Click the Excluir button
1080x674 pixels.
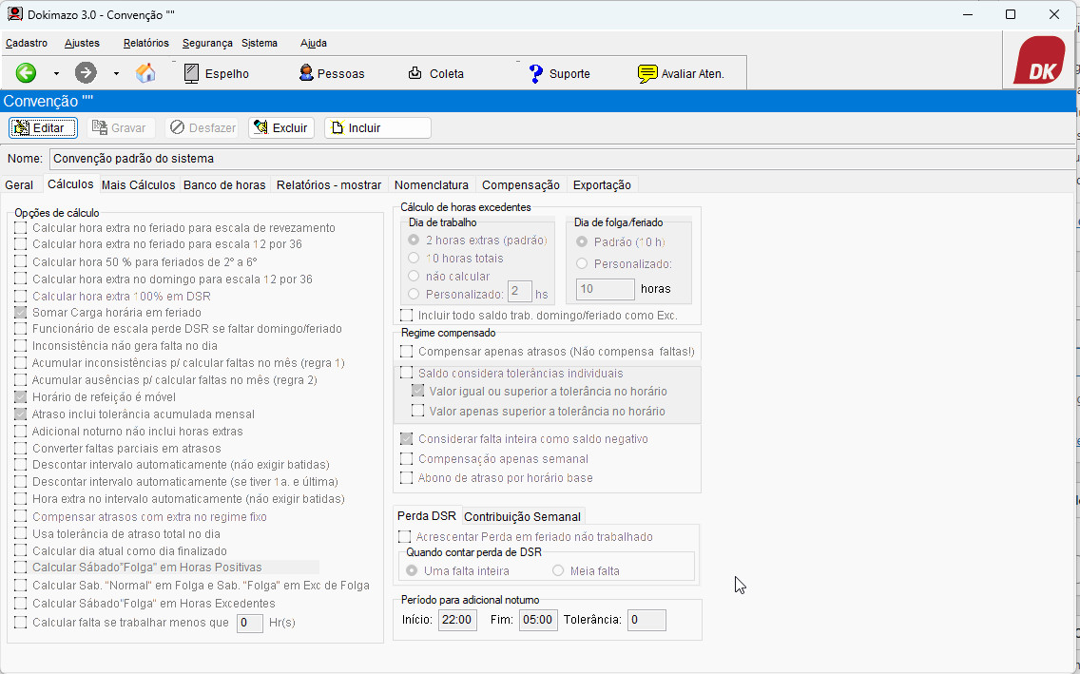pyautogui.click(x=281, y=127)
